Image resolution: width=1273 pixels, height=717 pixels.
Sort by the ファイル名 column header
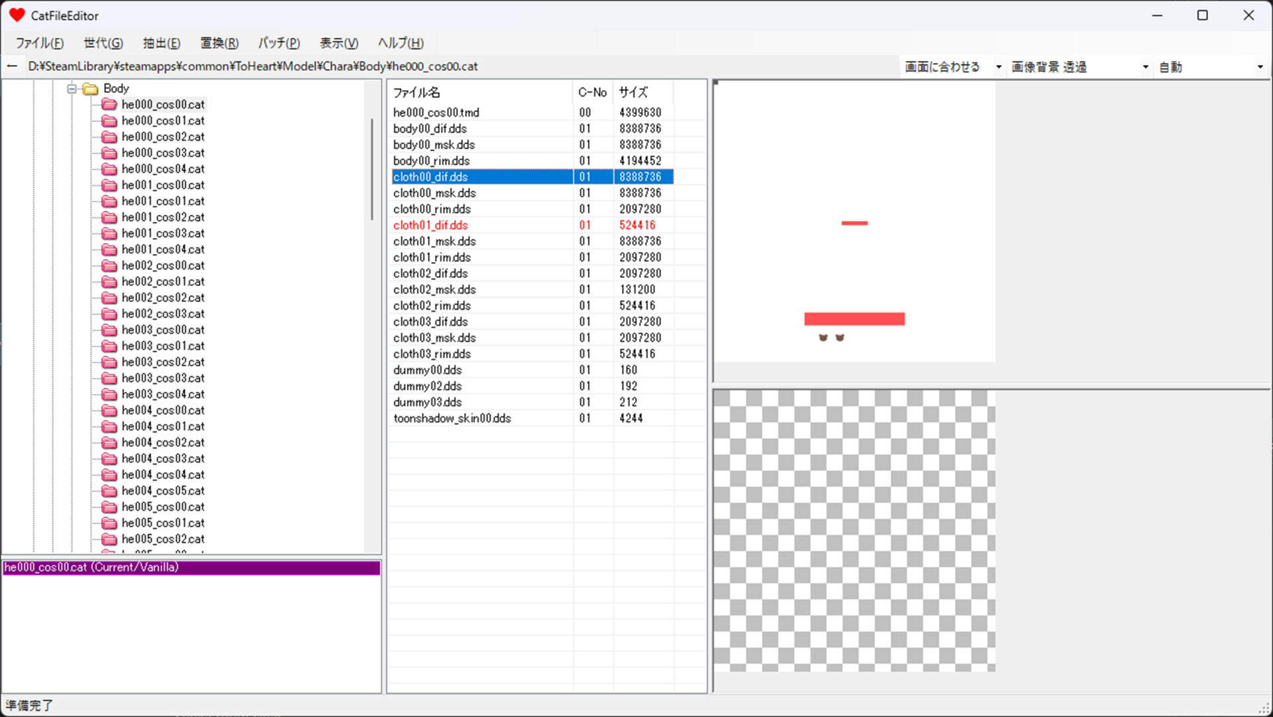coord(480,93)
